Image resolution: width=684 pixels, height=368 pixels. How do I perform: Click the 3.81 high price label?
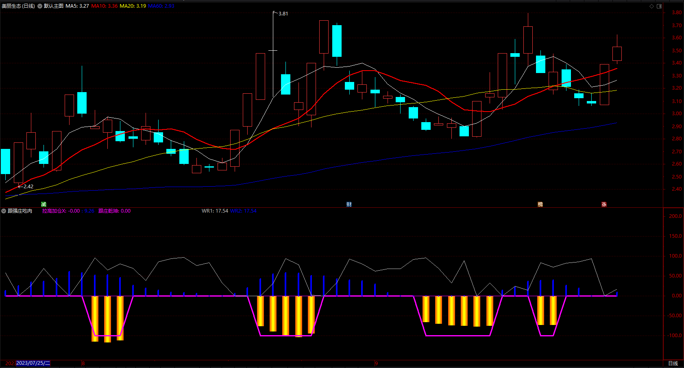(x=283, y=14)
